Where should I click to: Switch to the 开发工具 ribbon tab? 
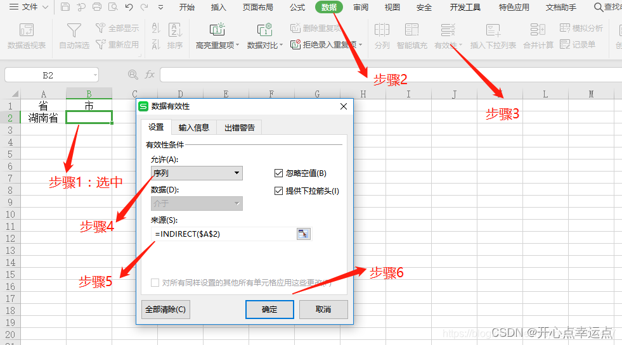point(465,7)
